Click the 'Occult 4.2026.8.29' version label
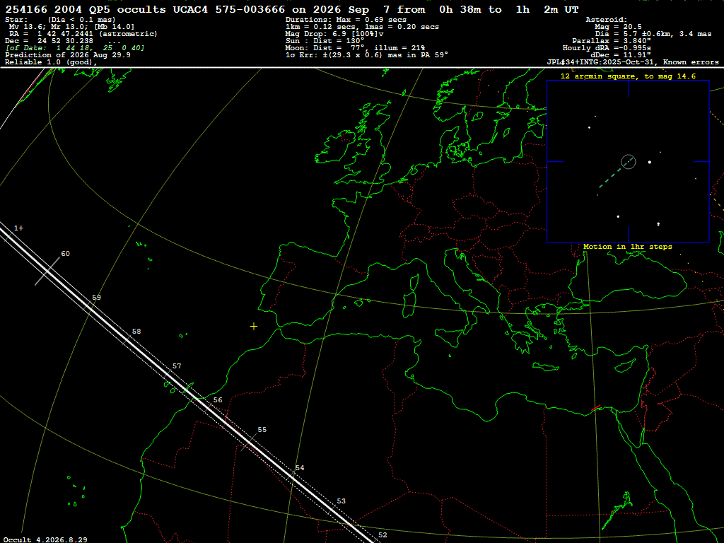Screen dimensions: 724x543 click(x=45, y=539)
